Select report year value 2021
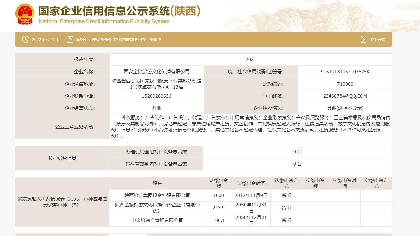 coord(251,60)
